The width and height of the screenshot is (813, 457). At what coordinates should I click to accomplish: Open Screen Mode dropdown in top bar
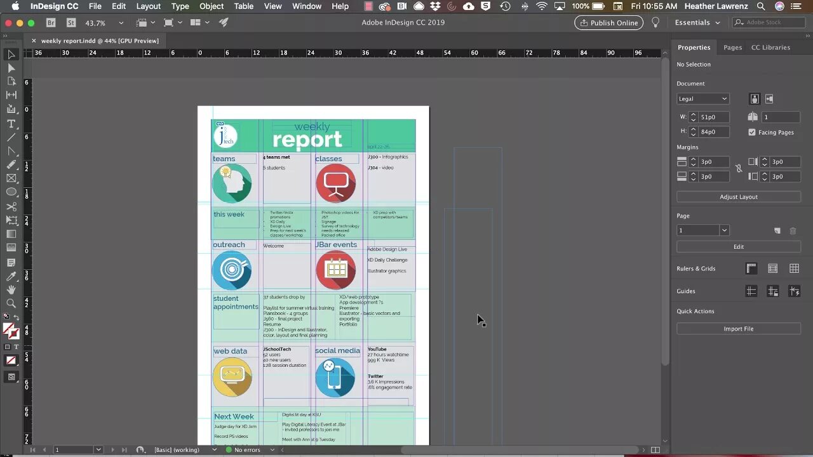(x=172, y=22)
